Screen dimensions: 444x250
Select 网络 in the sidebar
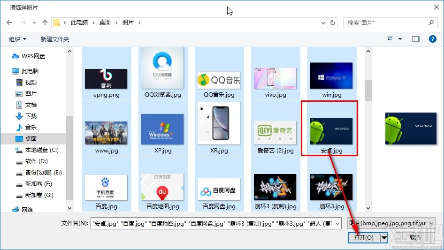[x=23, y=210]
